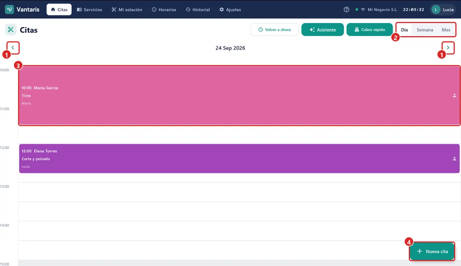Open Lucía user profile avatar

pos(436,10)
